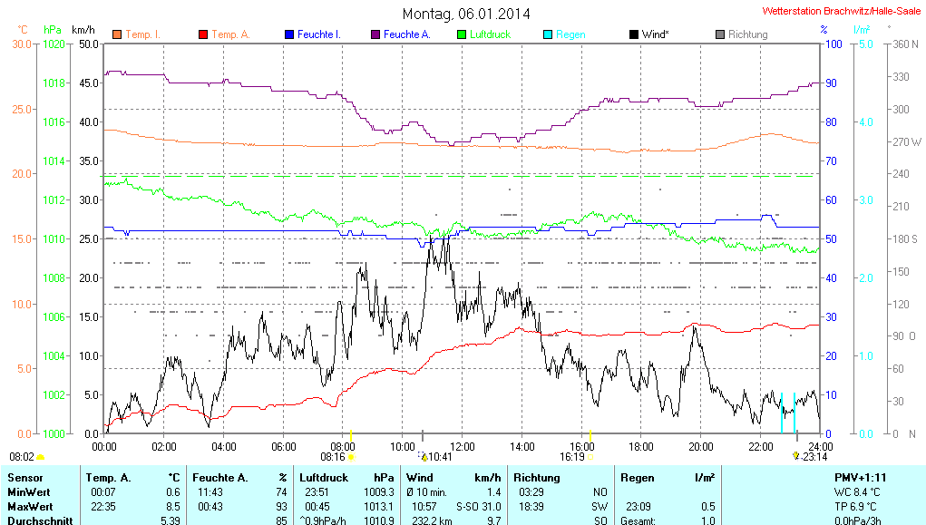This screenshot has width=926, height=525.
Task: Click the Luftdruck legend label
Action: tap(490, 34)
